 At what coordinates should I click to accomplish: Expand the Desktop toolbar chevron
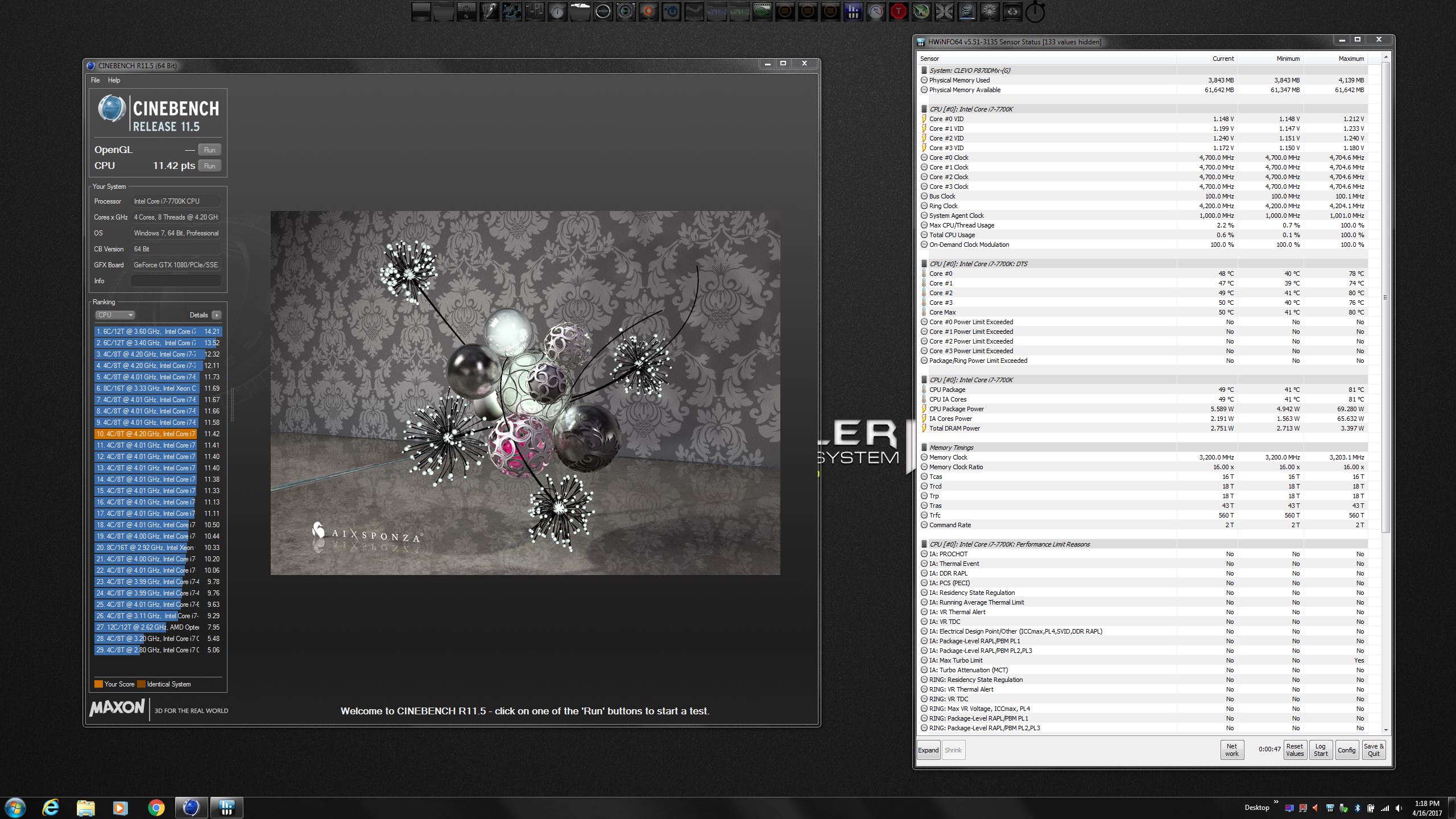(x=1276, y=803)
